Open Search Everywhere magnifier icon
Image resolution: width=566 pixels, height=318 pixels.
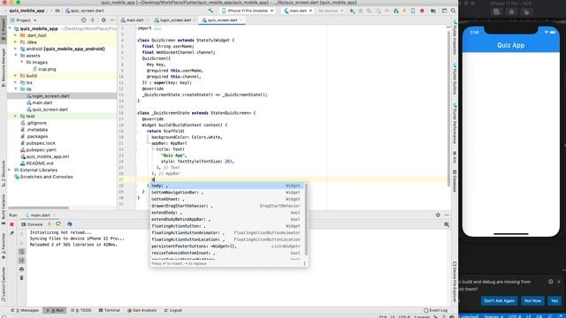pyautogui.click(x=453, y=11)
